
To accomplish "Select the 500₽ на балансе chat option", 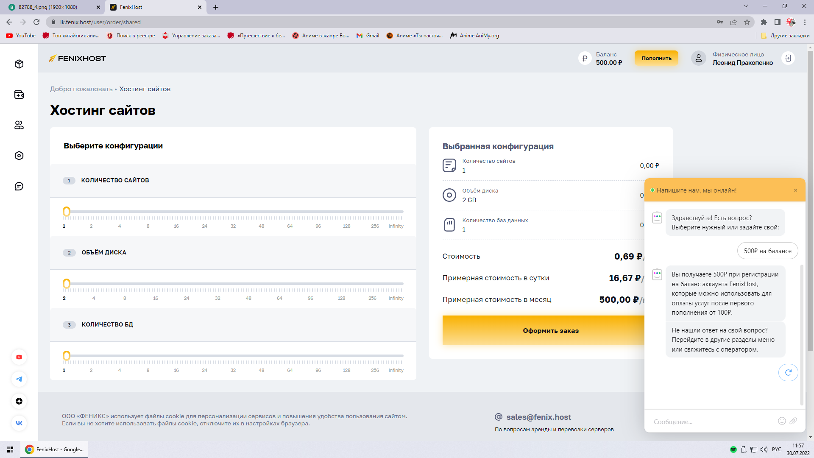I will (767, 251).
